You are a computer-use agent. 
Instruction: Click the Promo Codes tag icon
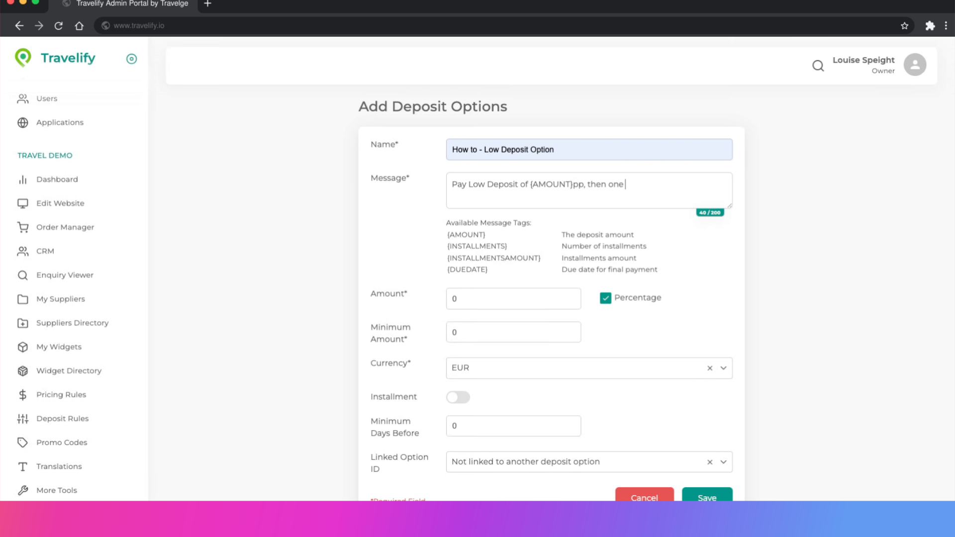pos(23,443)
